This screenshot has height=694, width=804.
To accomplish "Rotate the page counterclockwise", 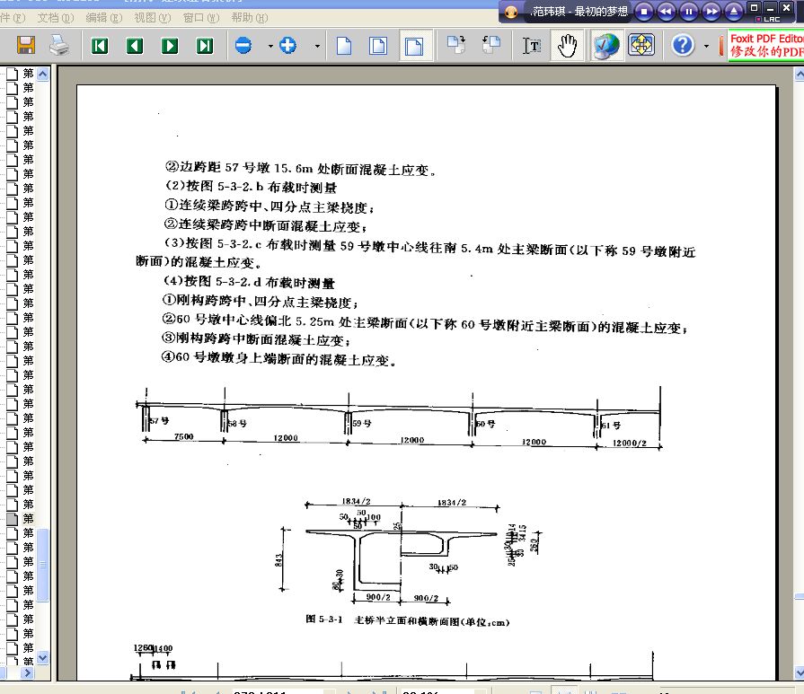I will [491, 45].
